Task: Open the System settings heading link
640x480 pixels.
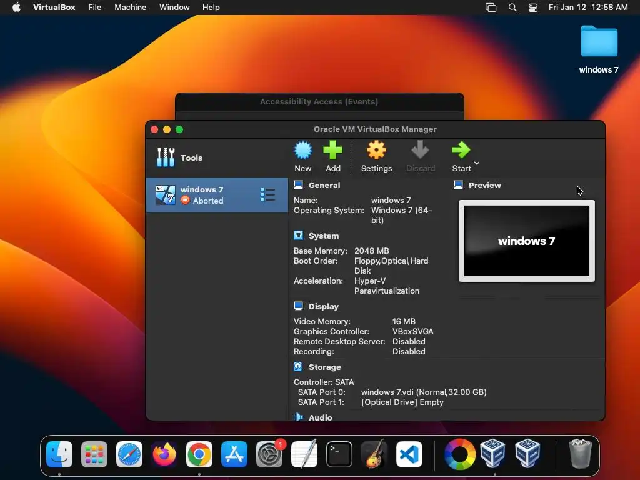Action: click(324, 236)
